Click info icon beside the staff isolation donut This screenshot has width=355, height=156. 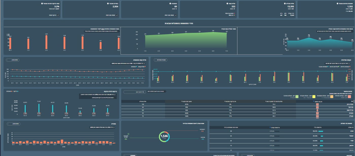click(129, 134)
